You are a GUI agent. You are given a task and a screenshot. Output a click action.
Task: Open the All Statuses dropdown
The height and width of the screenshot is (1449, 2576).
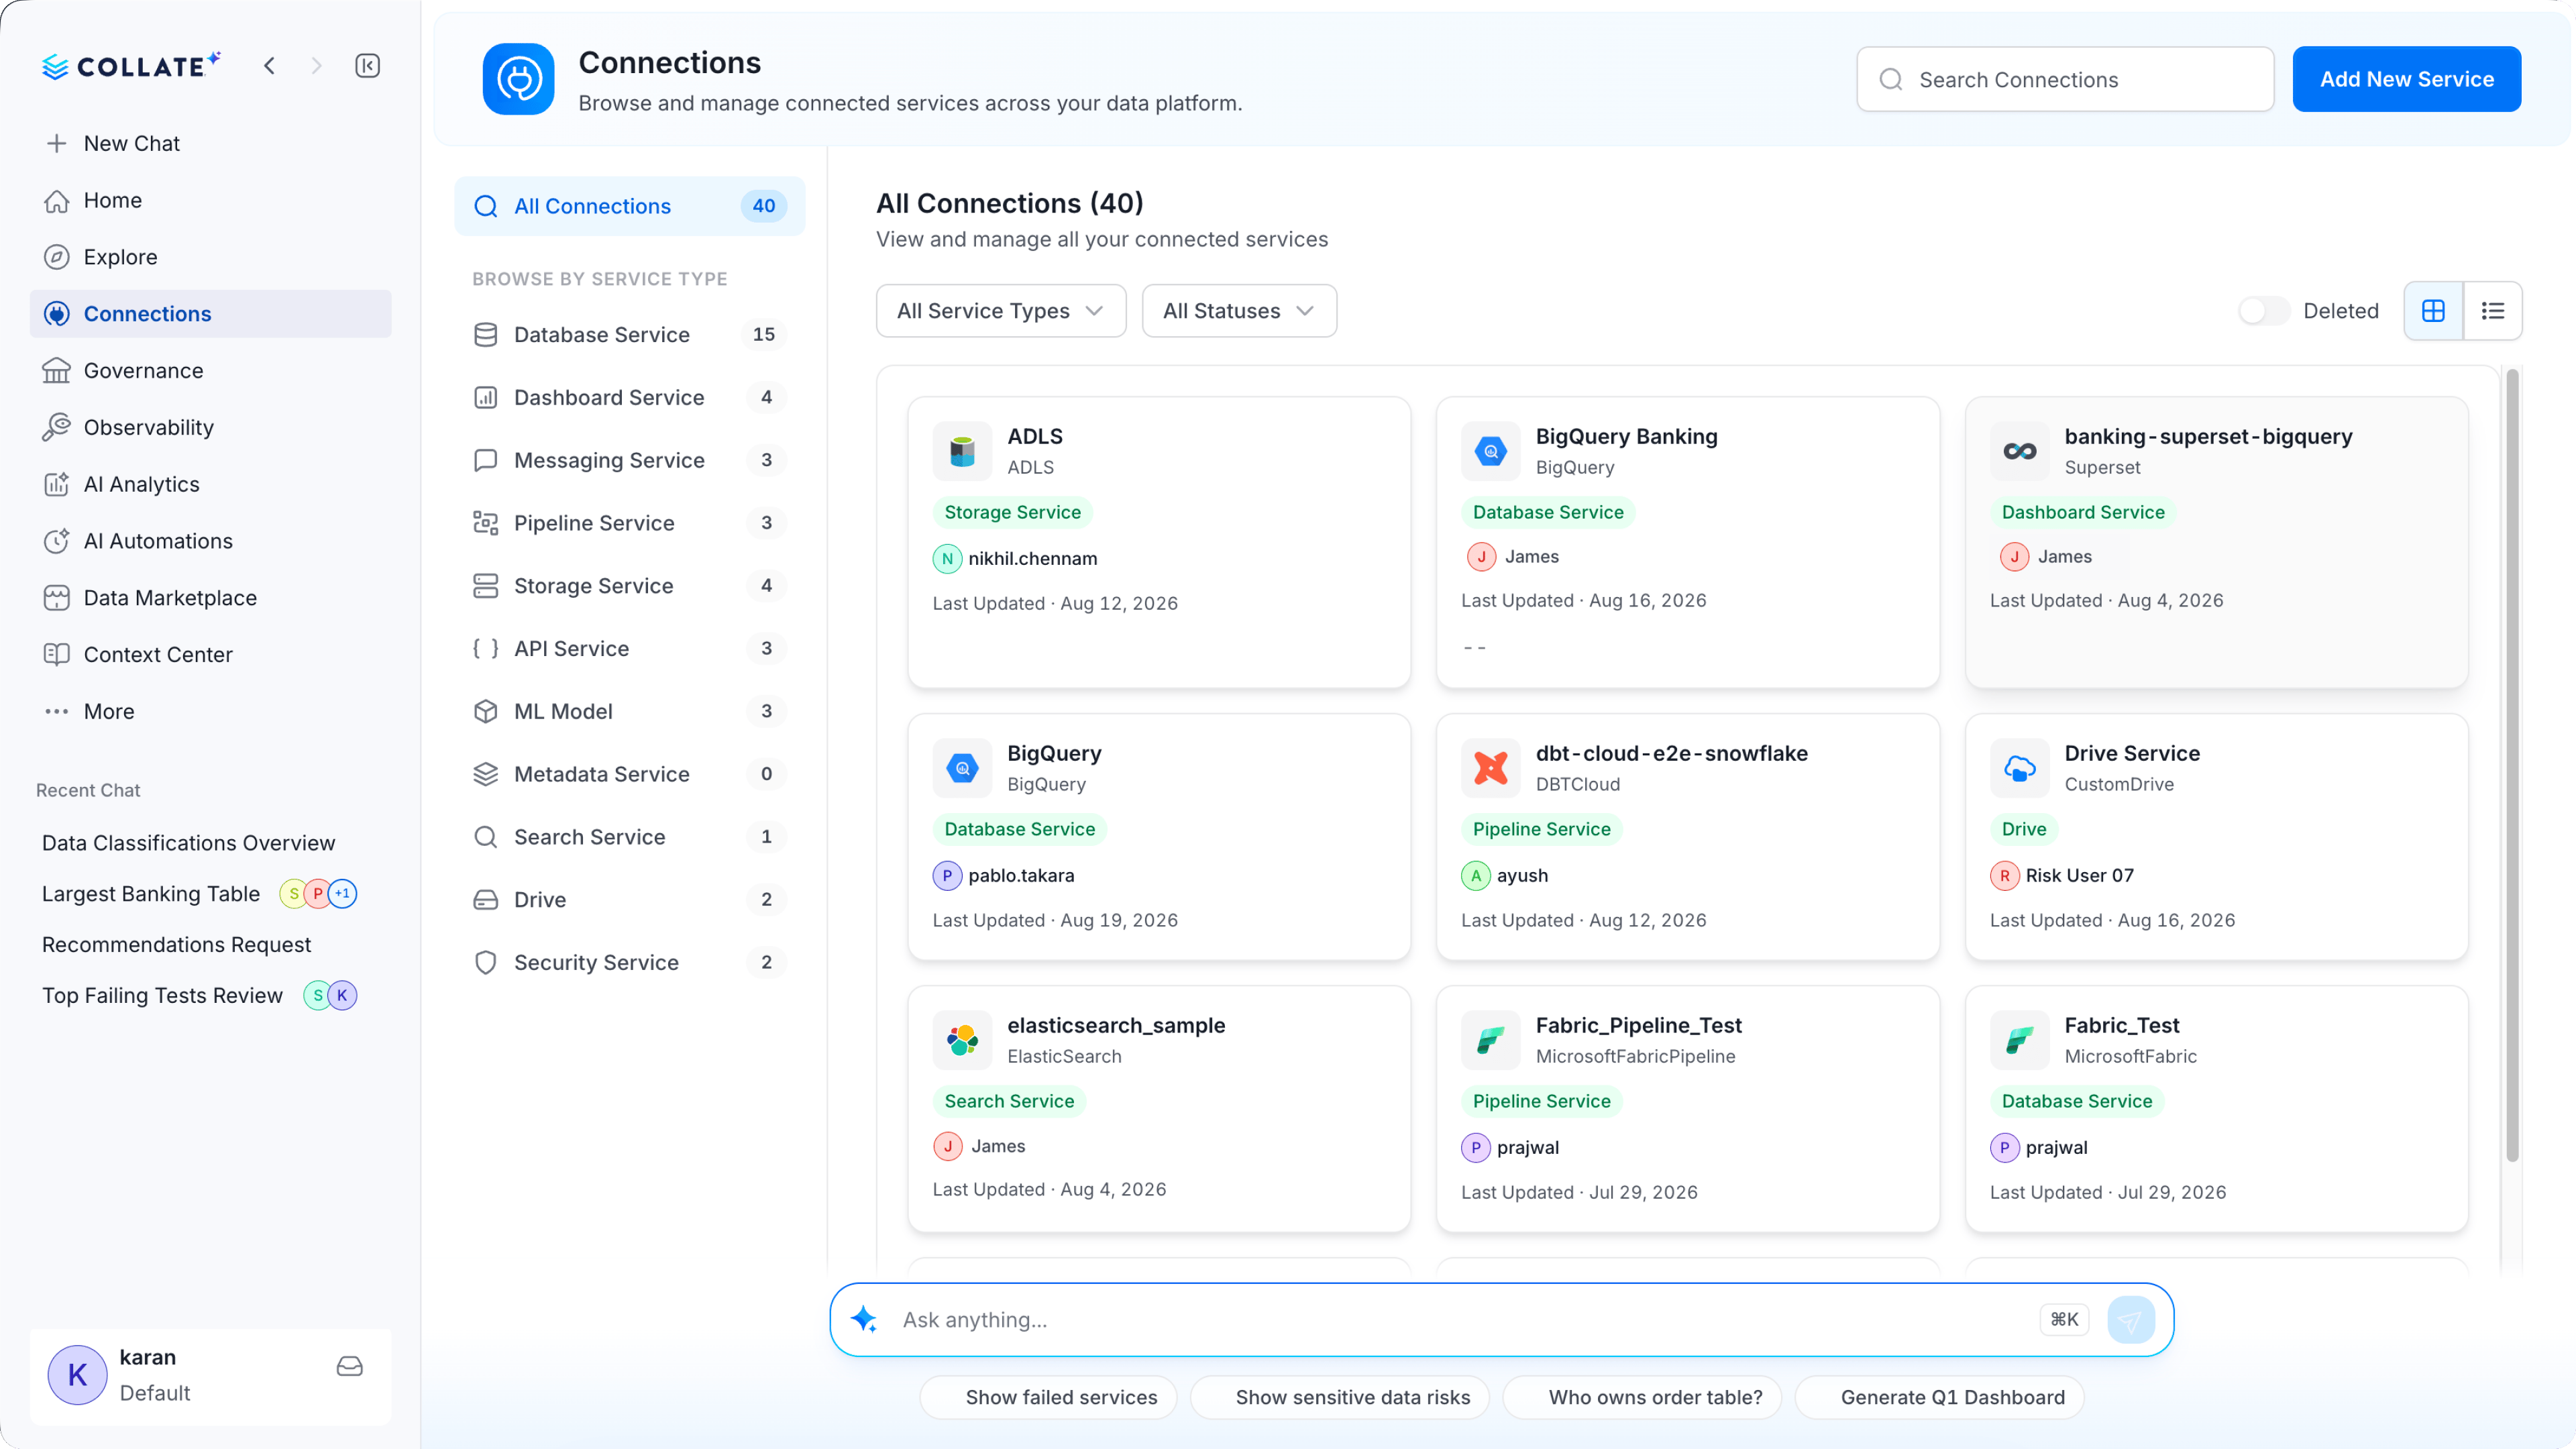tap(1239, 311)
